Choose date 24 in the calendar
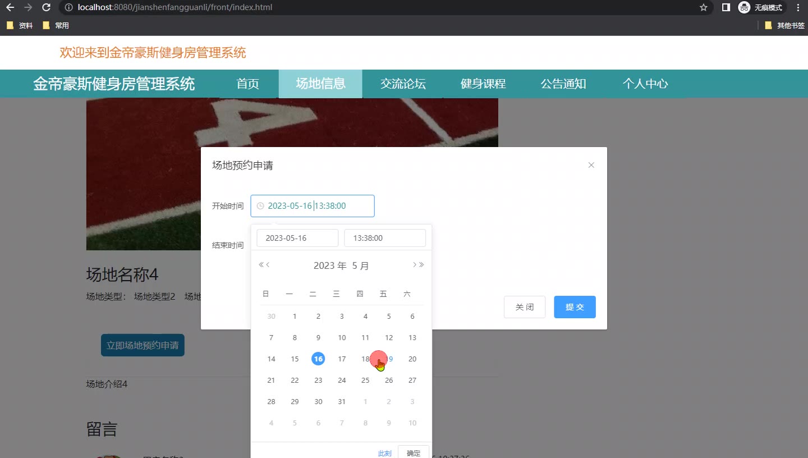Image resolution: width=808 pixels, height=458 pixels. click(x=342, y=381)
